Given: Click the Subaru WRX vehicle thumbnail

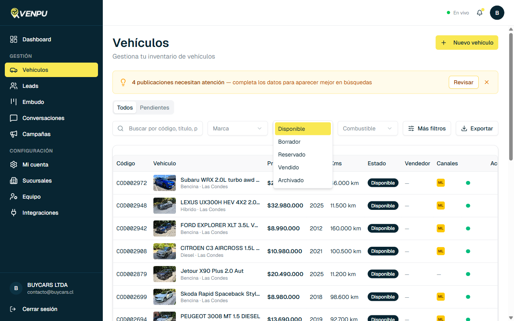Looking at the screenshot, I should [165, 183].
